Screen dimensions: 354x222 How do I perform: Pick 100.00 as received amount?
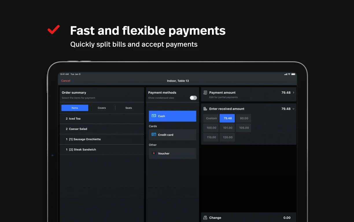(211, 128)
